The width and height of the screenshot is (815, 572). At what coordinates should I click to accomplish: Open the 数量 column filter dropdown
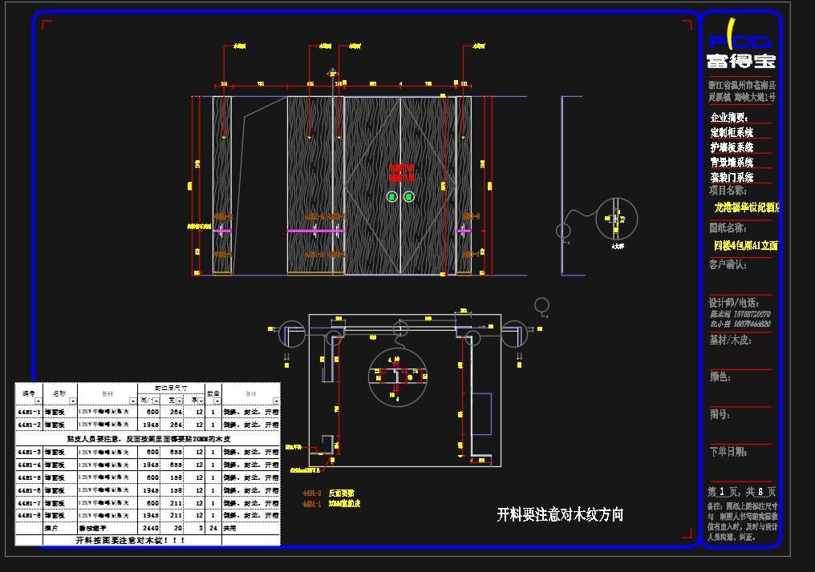[217, 401]
